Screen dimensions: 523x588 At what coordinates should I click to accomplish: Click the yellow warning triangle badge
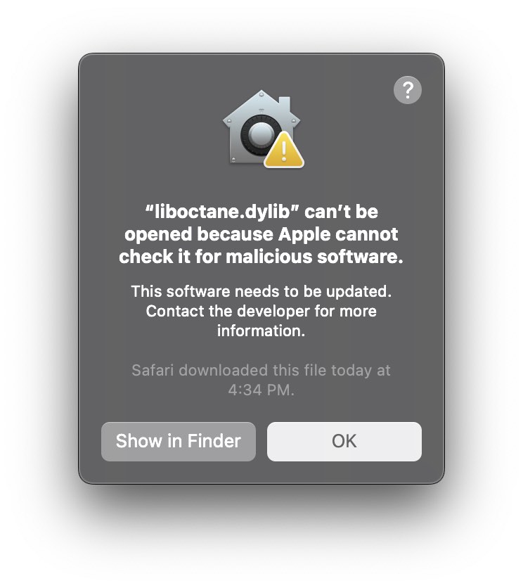(284, 151)
